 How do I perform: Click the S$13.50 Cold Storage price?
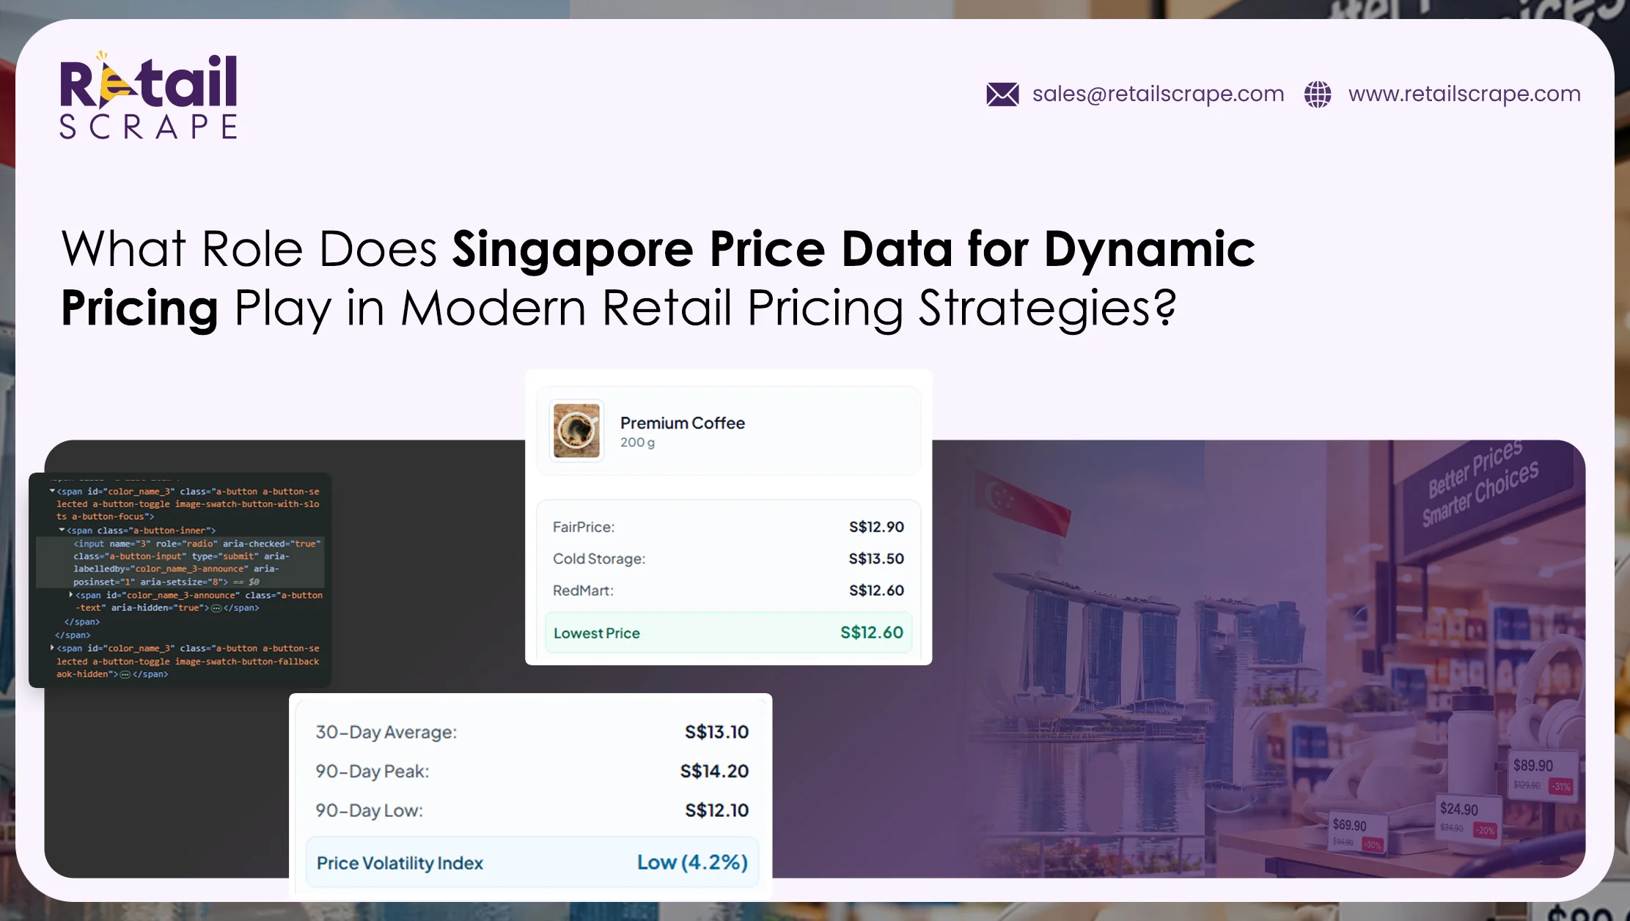[x=876, y=558]
